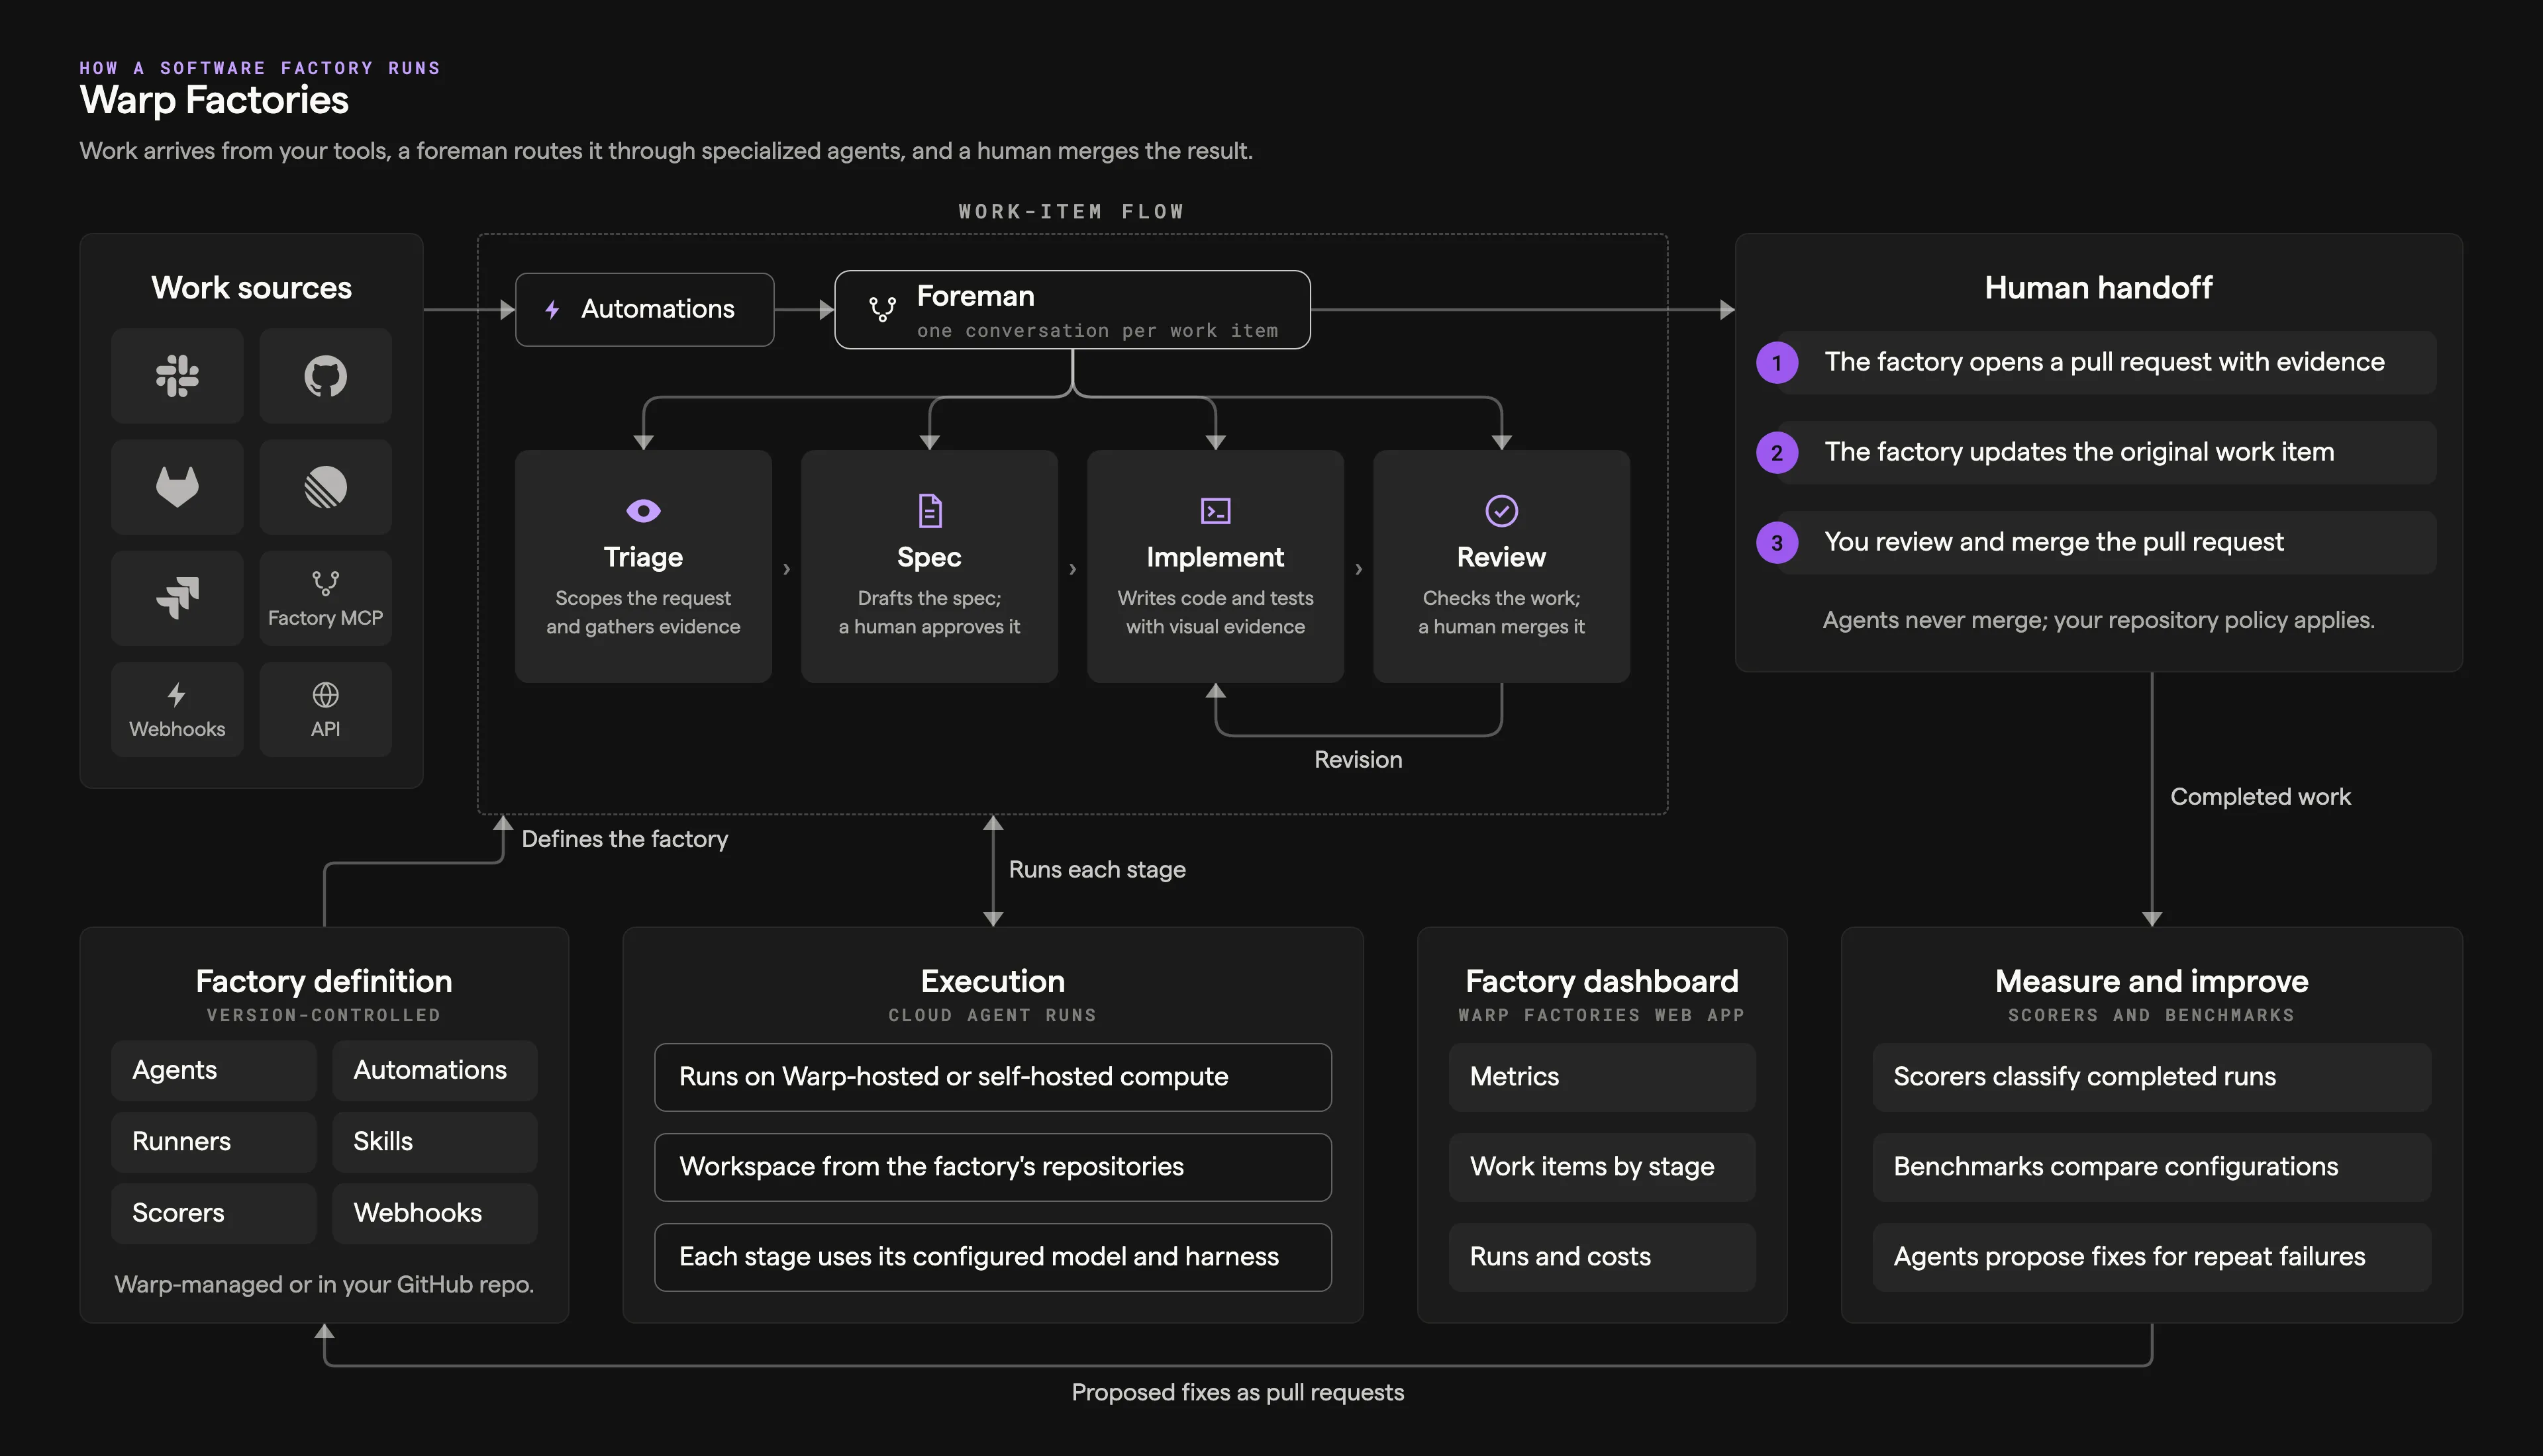The height and width of the screenshot is (1456, 2543).
Task: Click 'Proposed fixes as pull requests' label
Action: click(1238, 1392)
